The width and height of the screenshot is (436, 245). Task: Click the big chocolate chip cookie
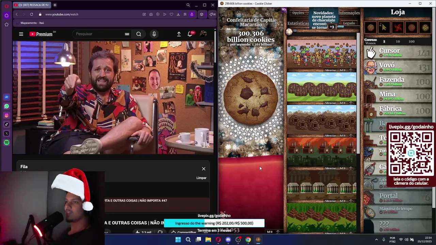pos(251,98)
